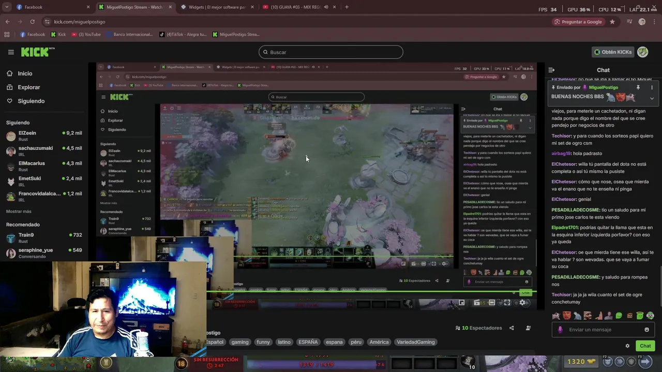Focus the Enviar un mensaje field

[x=603, y=330]
